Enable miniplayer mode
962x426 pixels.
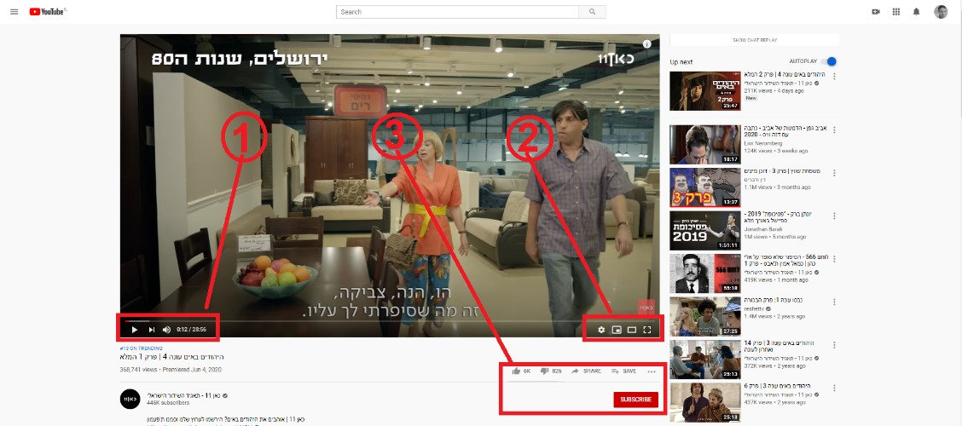tap(617, 330)
